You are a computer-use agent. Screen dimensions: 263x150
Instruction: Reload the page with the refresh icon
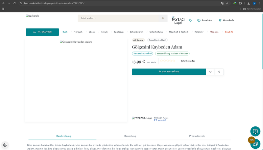[x=14, y=3]
